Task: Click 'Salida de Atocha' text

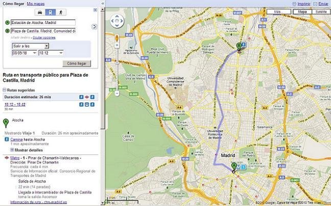Action: tap(32, 182)
